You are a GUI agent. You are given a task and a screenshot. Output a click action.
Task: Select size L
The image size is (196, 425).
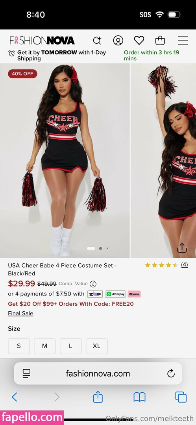tap(70, 346)
